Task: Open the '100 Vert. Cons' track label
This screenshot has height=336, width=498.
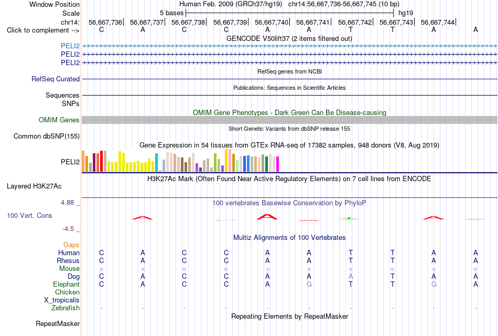Action: pos(29,215)
